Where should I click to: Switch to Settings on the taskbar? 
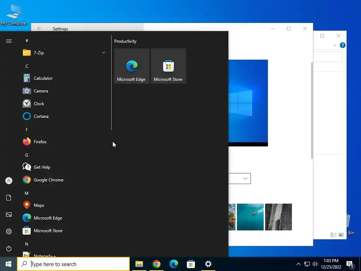click(x=208, y=264)
